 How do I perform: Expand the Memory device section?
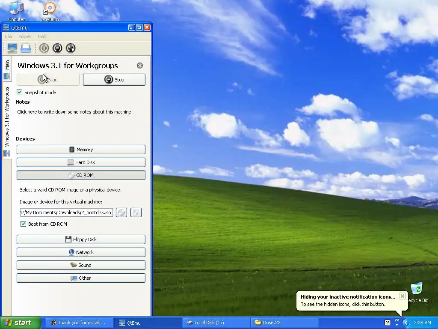(81, 150)
